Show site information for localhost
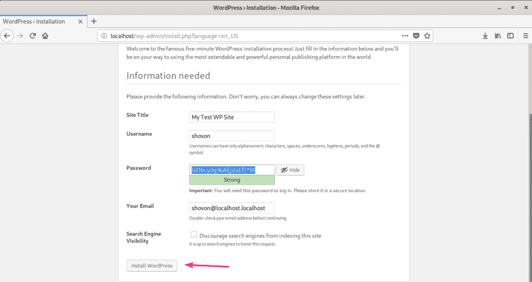Screen dimensions: 532x282 pos(104,36)
